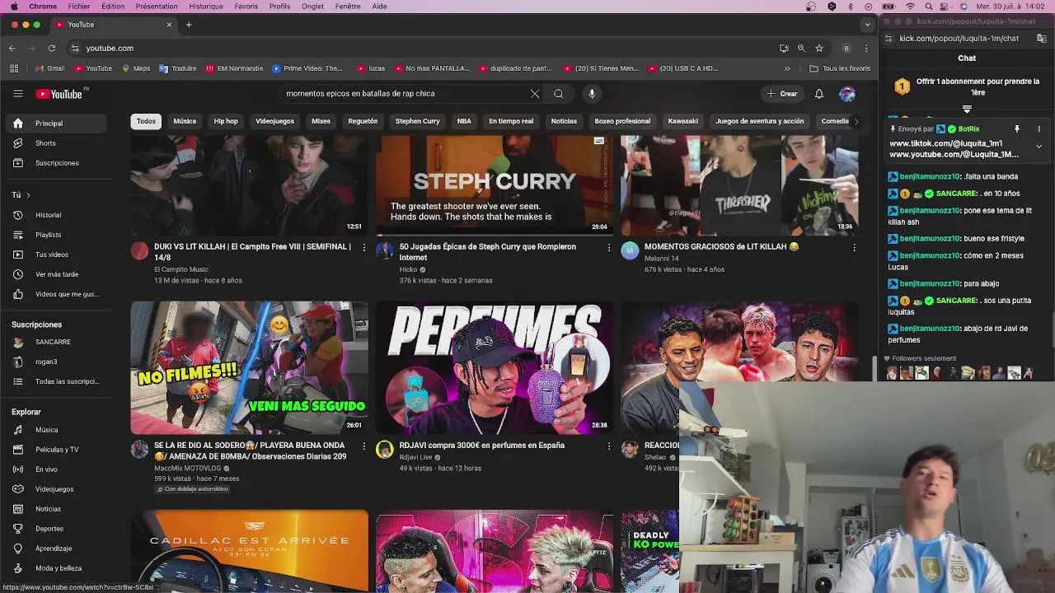Open Chrome three-dot menu

pyautogui.click(x=865, y=48)
